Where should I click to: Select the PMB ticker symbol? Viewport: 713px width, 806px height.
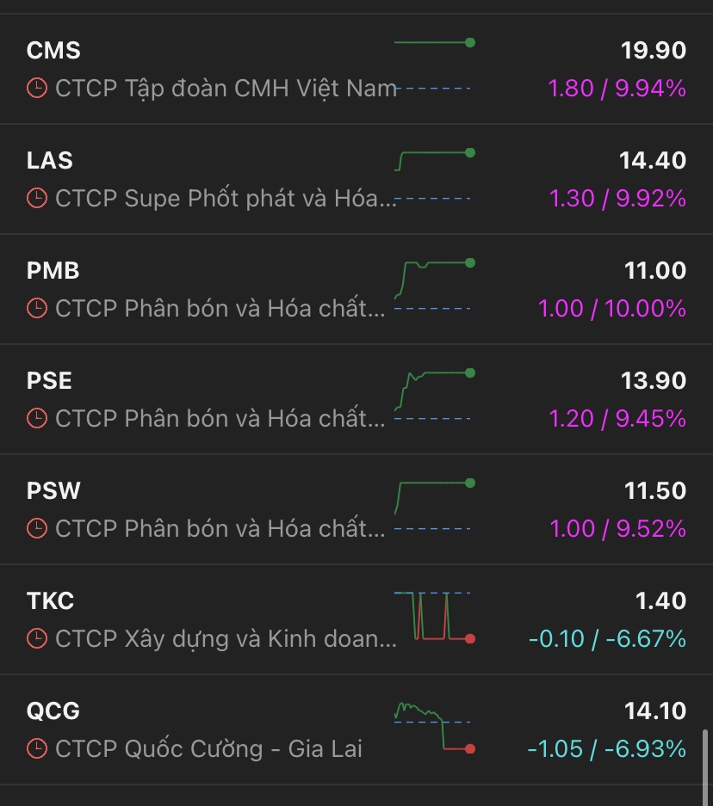point(53,271)
